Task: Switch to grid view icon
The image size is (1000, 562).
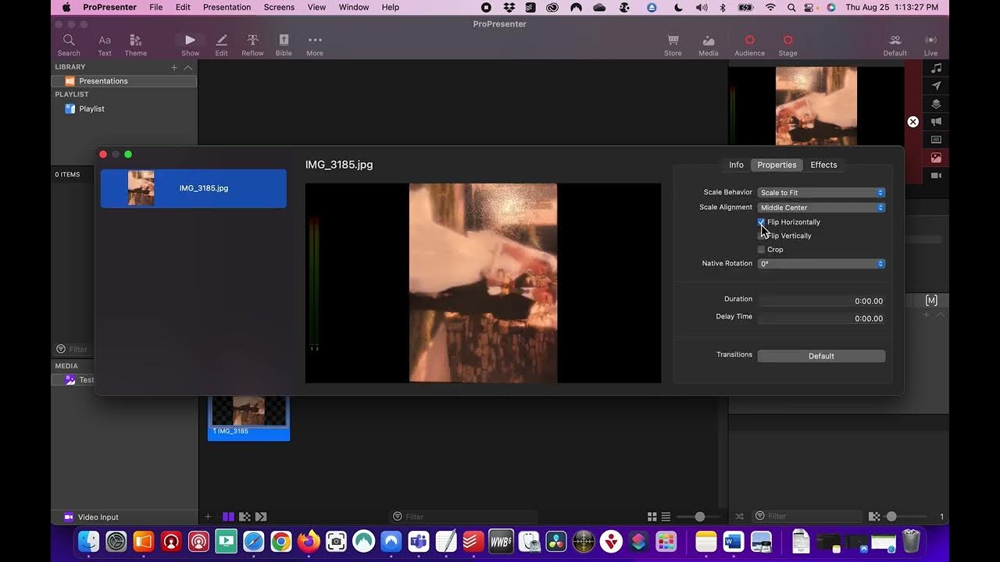Action: click(652, 517)
